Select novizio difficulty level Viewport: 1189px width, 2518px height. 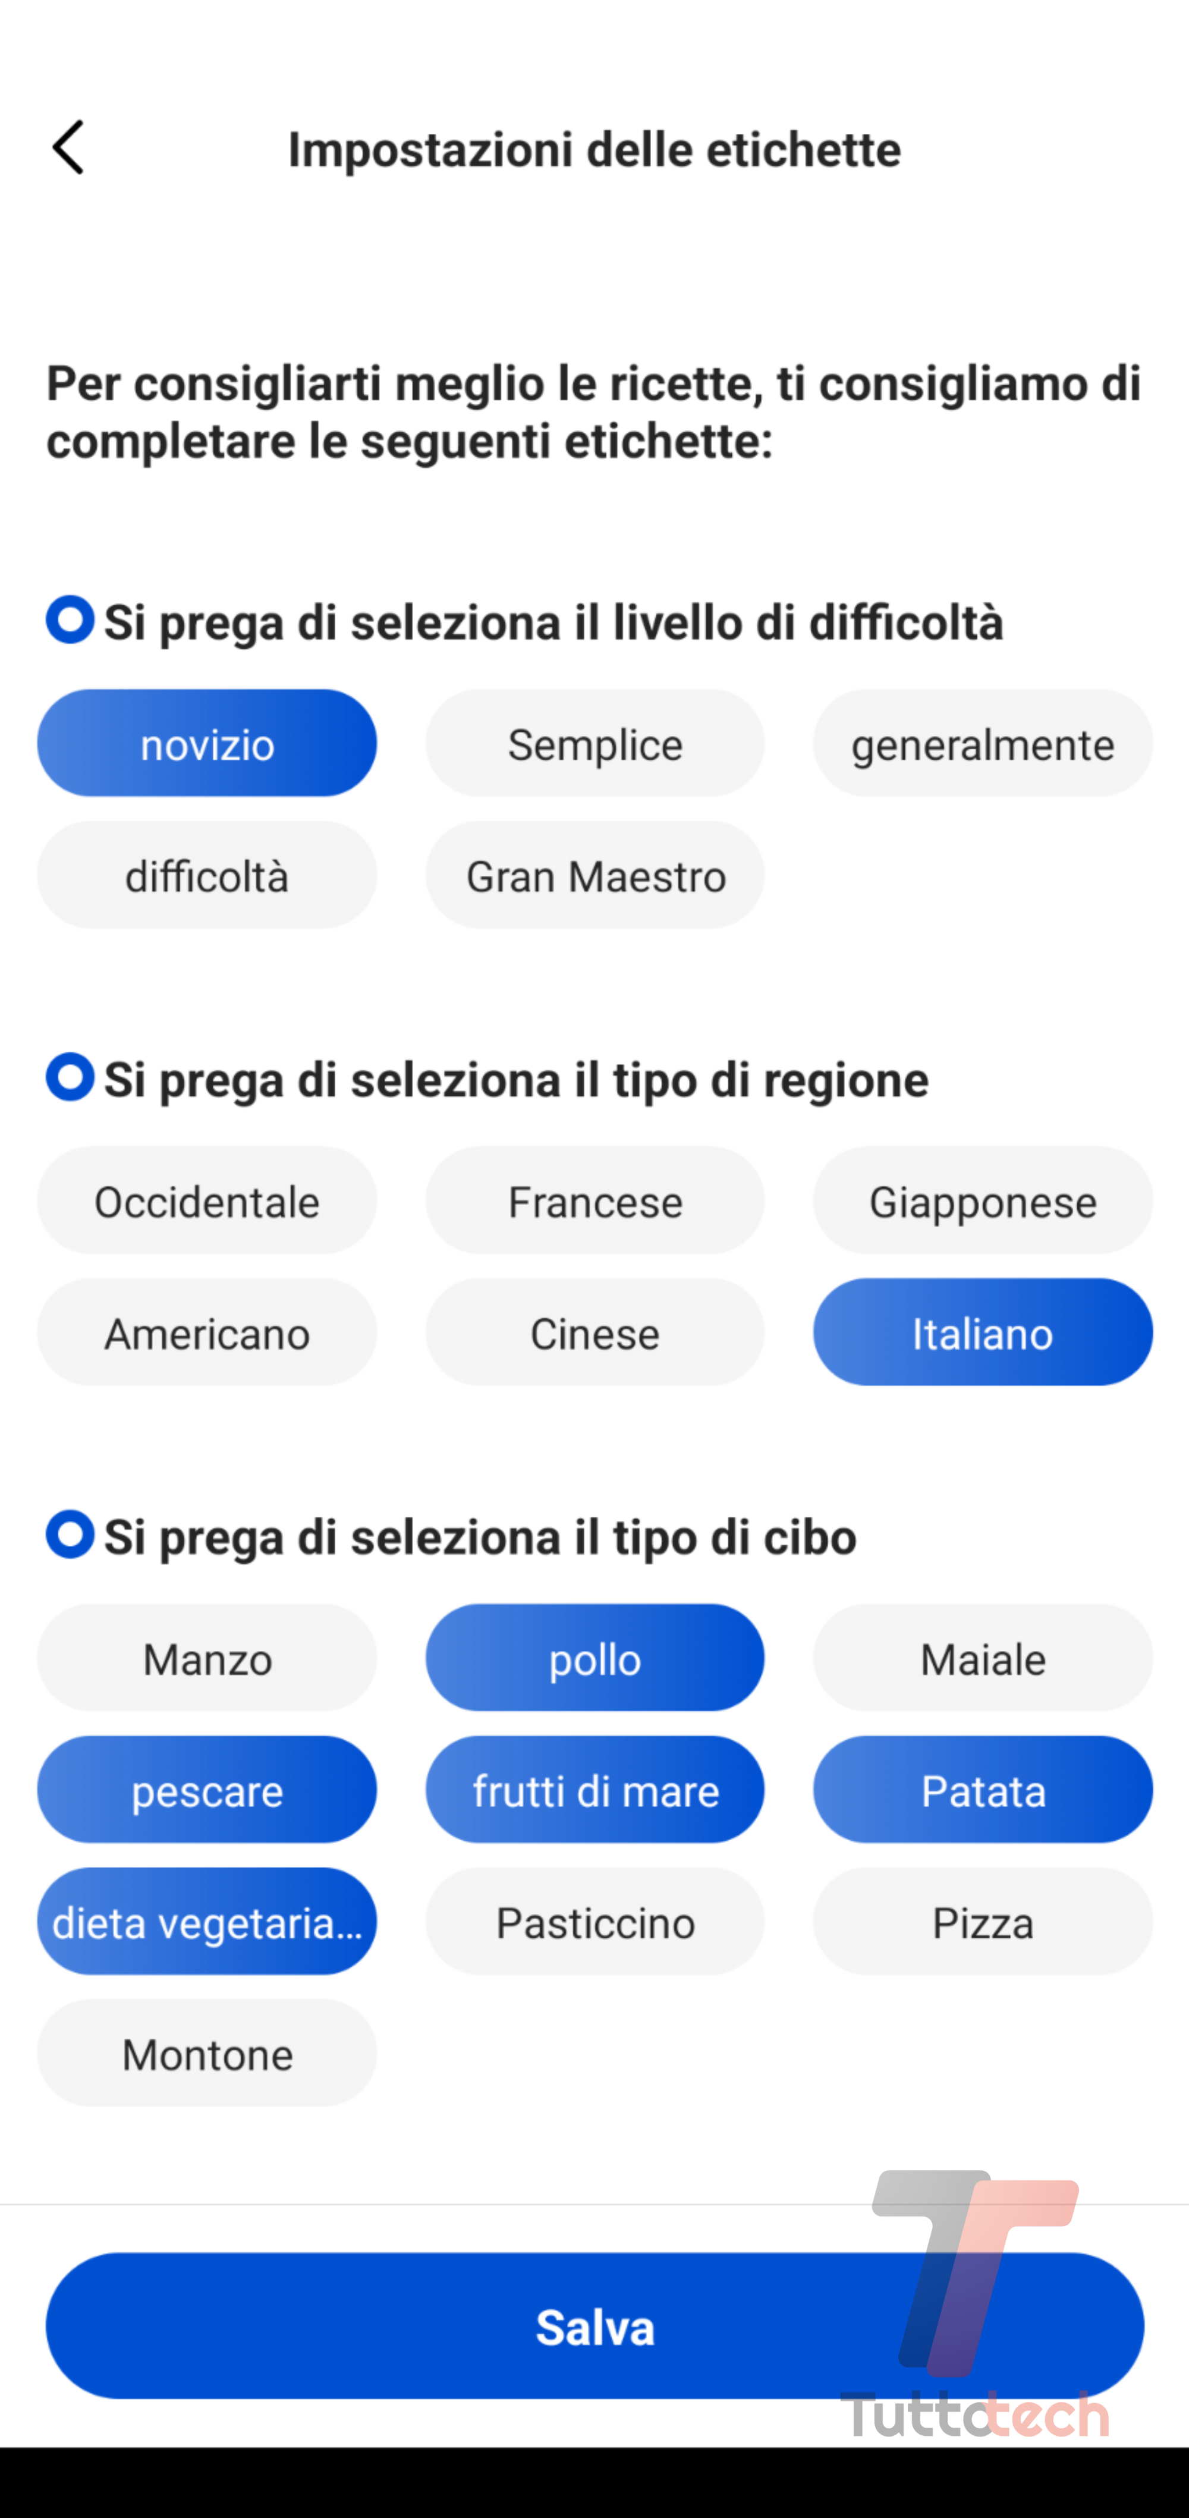point(206,742)
